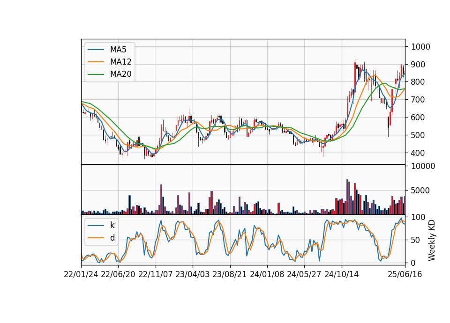This screenshot has height=323, width=450.
Task: Click the 24/05/27 date axis label
Action: point(304,274)
